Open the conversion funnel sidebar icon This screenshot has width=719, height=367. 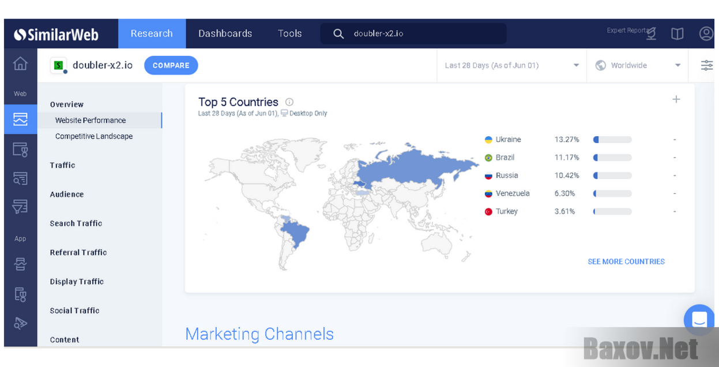coord(20,207)
